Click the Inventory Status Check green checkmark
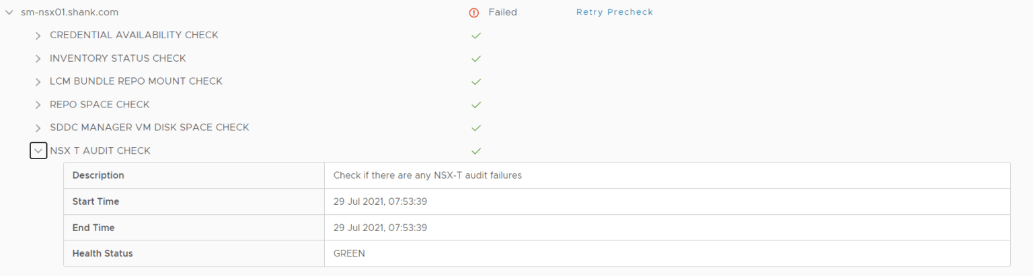This screenshot has height=276, width=1033. 476,58
